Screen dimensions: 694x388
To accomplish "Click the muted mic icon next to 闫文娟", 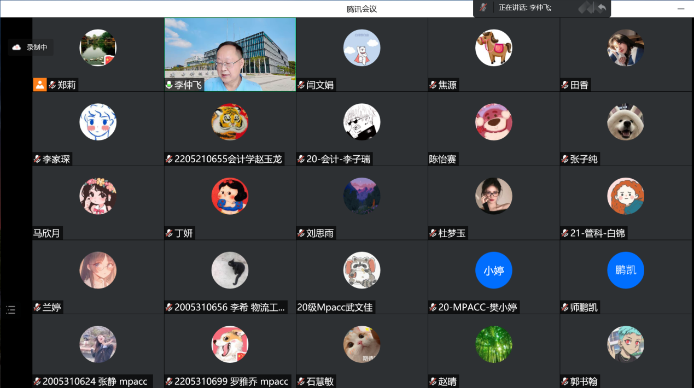I will pyautogui.click(x=301, y=85).
